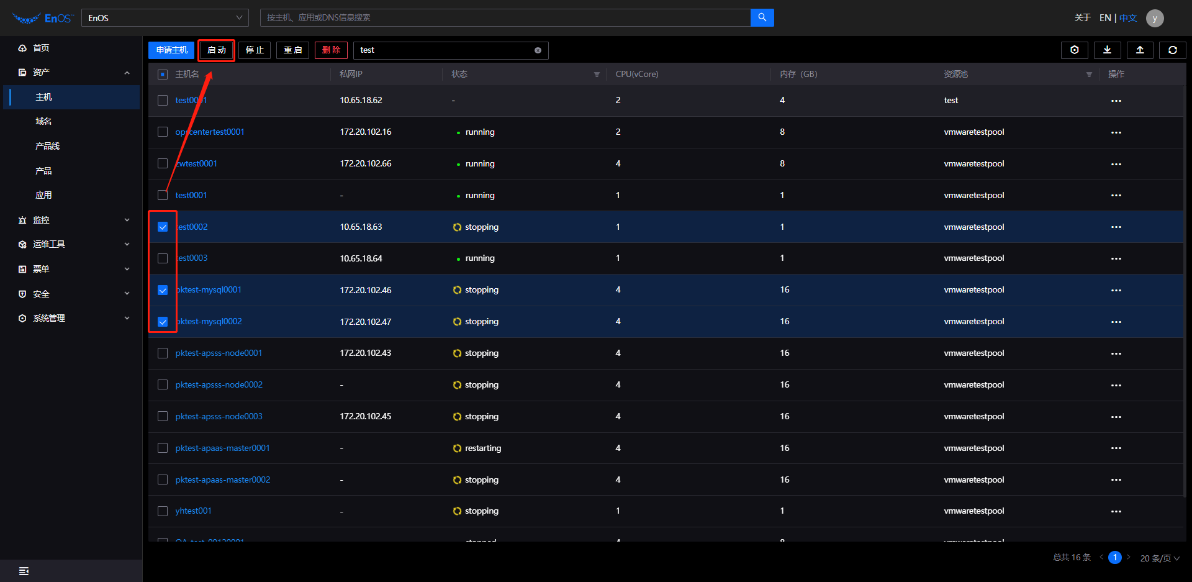Go to the previous page arrow
Viewport: 1192px width, 582px height.
pos(1102,557)
